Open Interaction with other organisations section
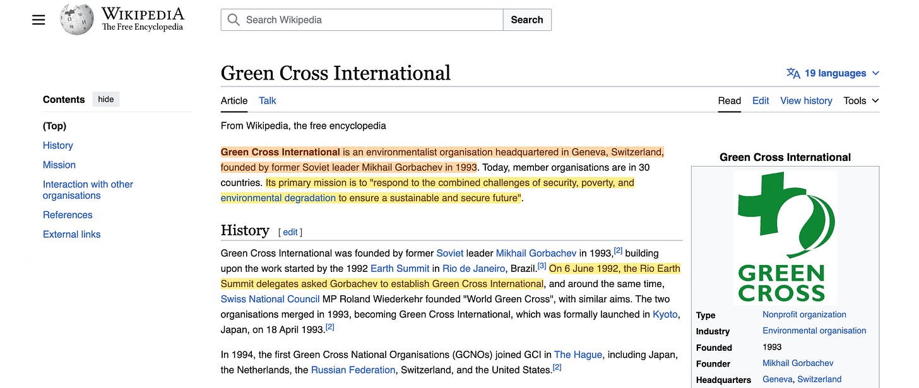Screen dimensions: 919x388 coord(88,190)
